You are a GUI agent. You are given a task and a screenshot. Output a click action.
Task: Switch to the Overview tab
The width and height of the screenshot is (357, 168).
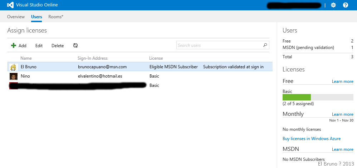pos(16,17)
